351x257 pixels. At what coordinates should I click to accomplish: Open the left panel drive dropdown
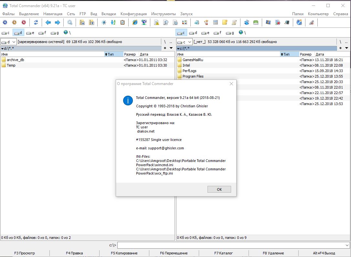coord(8,42)
